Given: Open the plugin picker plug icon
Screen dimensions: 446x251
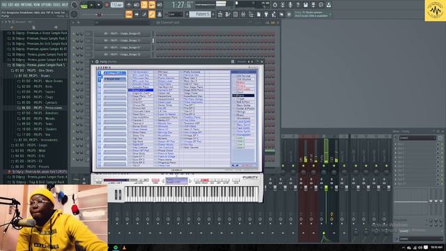Looking at the screenshot, I should tap(266, 14).
